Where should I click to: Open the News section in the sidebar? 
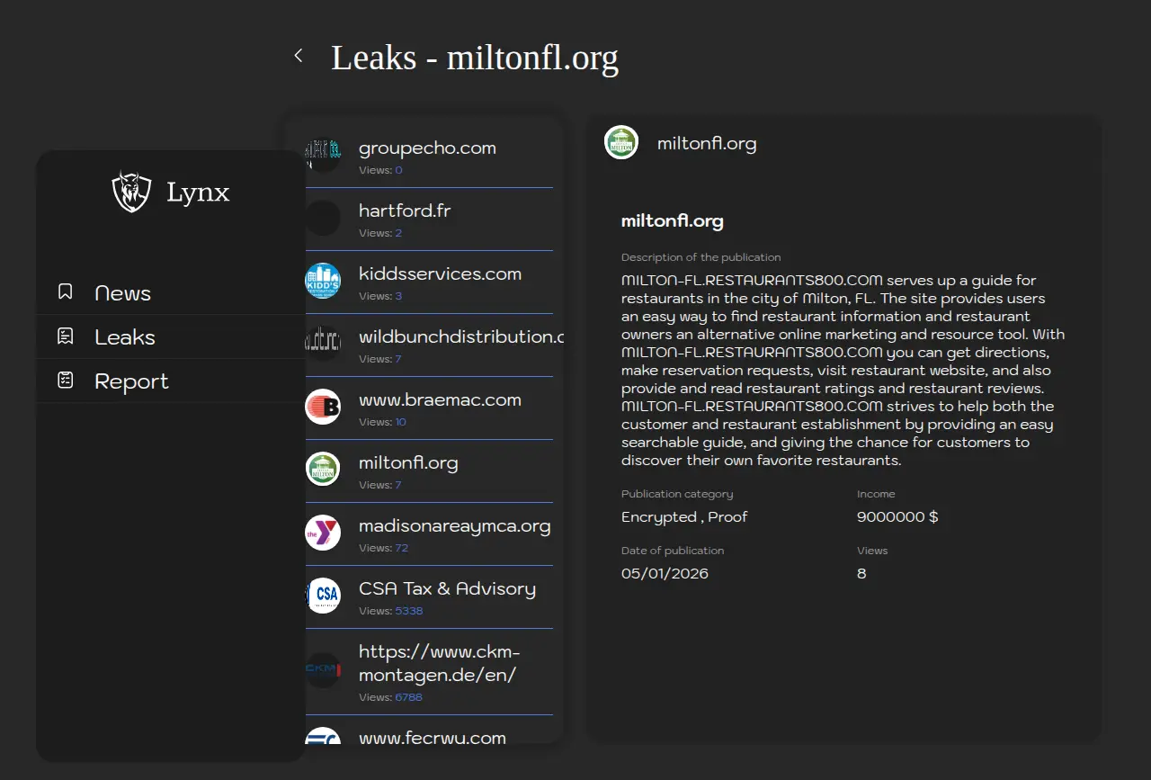pos(122,293)
